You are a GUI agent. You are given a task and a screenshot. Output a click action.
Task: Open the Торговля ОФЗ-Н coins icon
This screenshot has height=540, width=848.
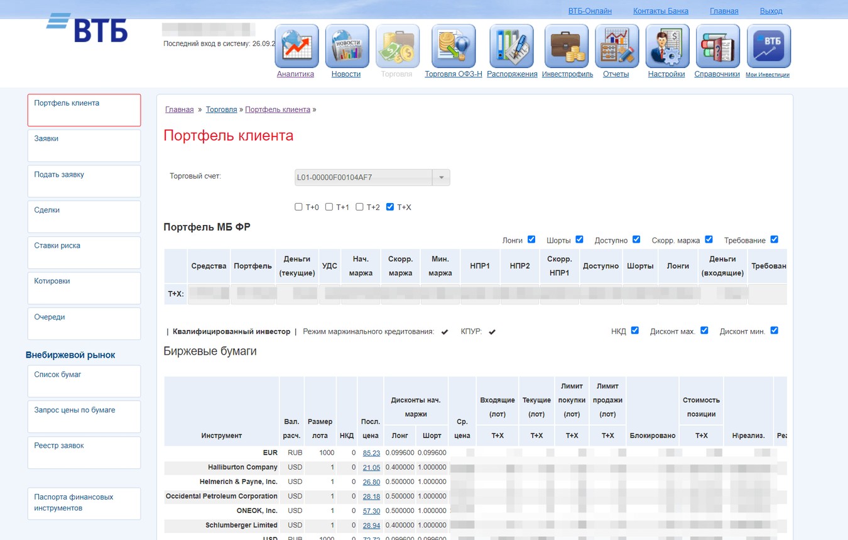[x=454, y=46]
